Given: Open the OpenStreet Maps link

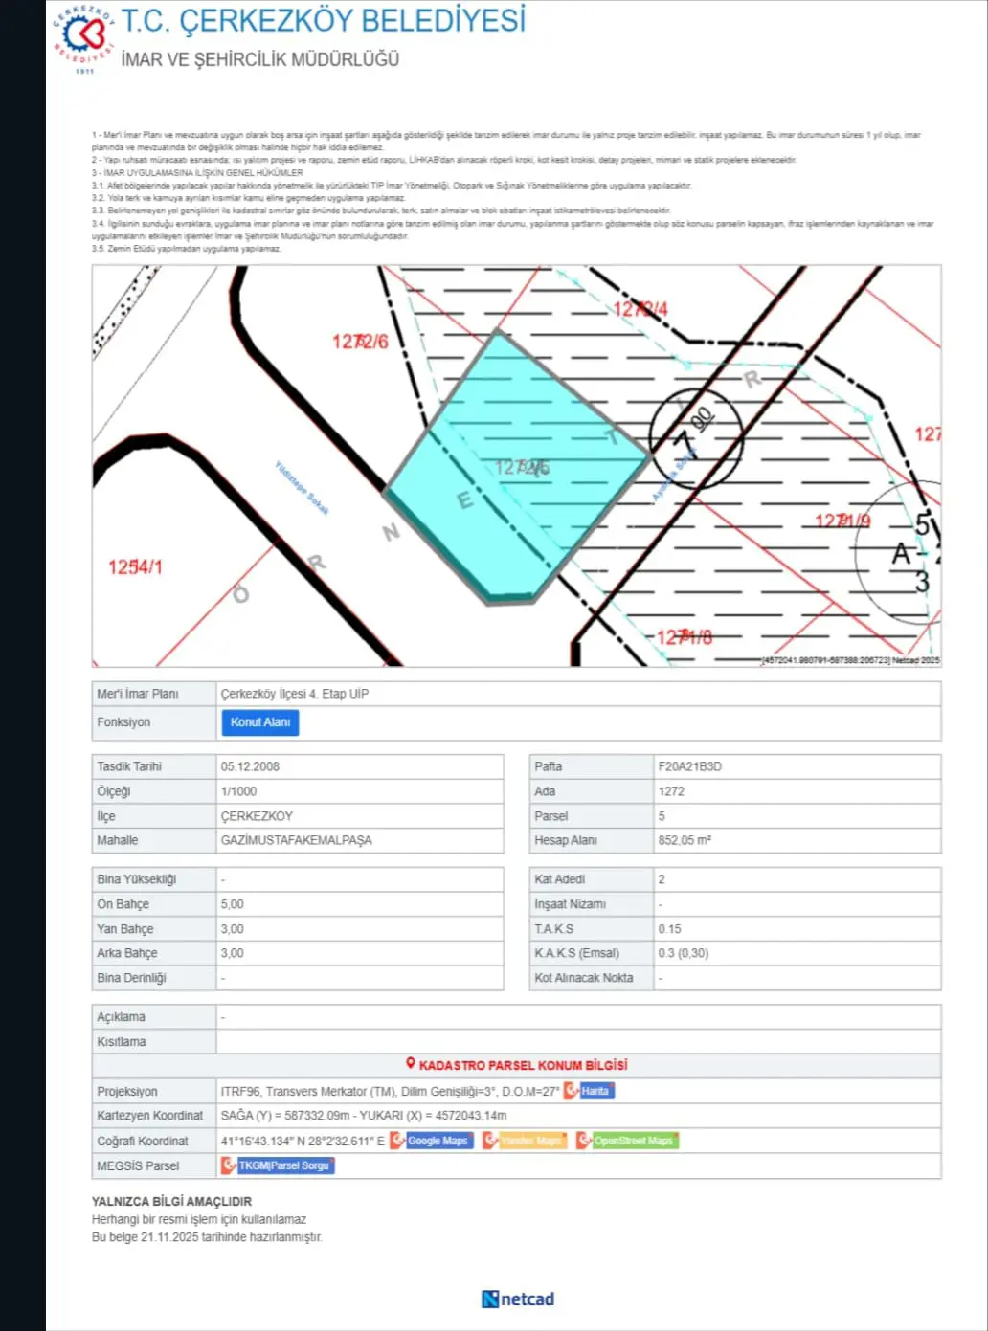Looking at the screenshot, I should pyautogui.click(x=627, y=1141).
